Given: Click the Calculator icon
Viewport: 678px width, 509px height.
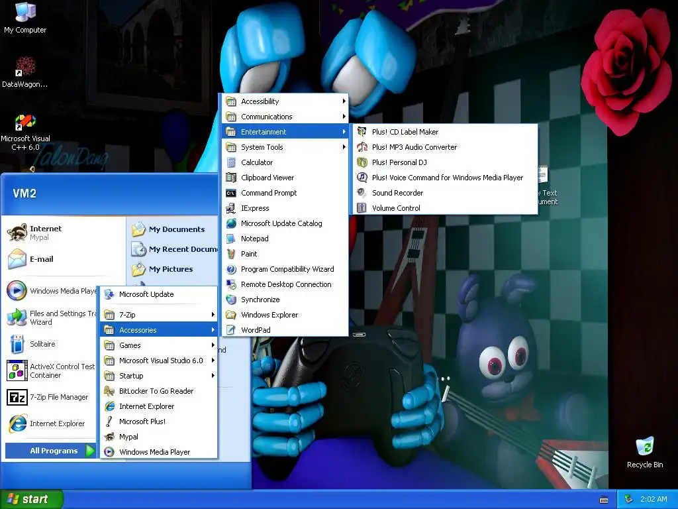Looking at the screenshot, I should point(231,162).
